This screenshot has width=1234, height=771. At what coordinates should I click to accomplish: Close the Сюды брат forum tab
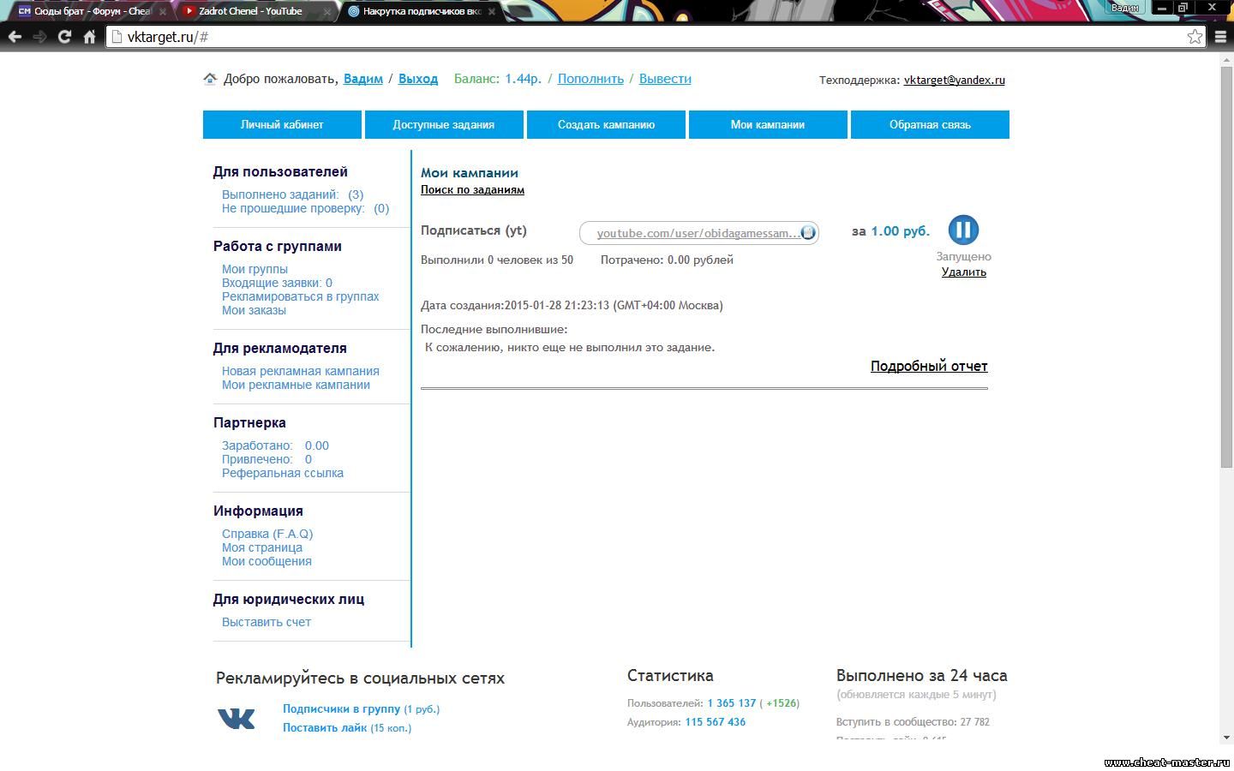(x=161, y=12)
